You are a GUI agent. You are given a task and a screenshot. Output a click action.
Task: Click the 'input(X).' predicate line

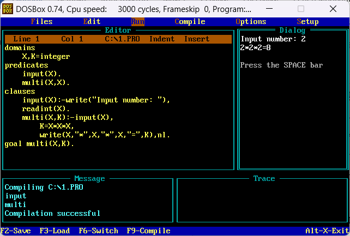(41, 74)
